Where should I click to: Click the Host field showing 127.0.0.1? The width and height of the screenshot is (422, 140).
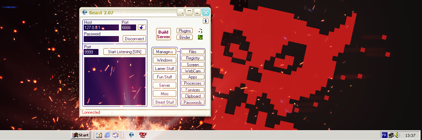[x=101, y=27]
